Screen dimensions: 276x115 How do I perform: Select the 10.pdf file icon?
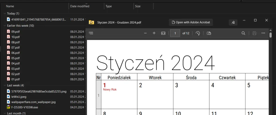click(8, 37)
